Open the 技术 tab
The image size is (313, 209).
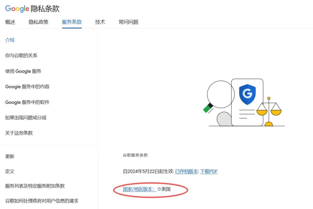pos(100,22)
